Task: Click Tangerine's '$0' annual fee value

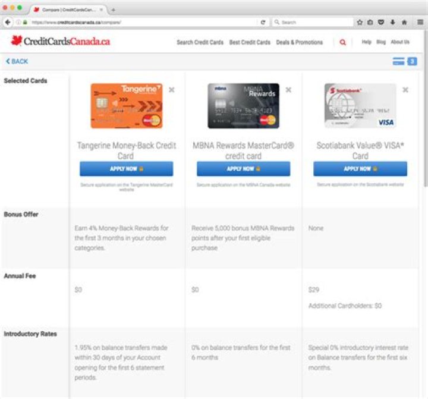Action: [x=78, y=290]
